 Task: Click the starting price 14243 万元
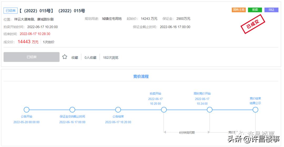click(149, 19)
